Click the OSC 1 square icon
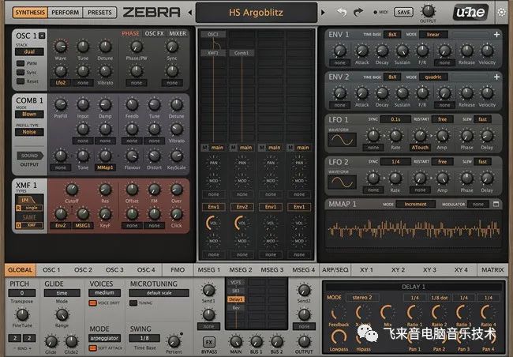Viewport: 513px width, 357px height. [42, 36]
